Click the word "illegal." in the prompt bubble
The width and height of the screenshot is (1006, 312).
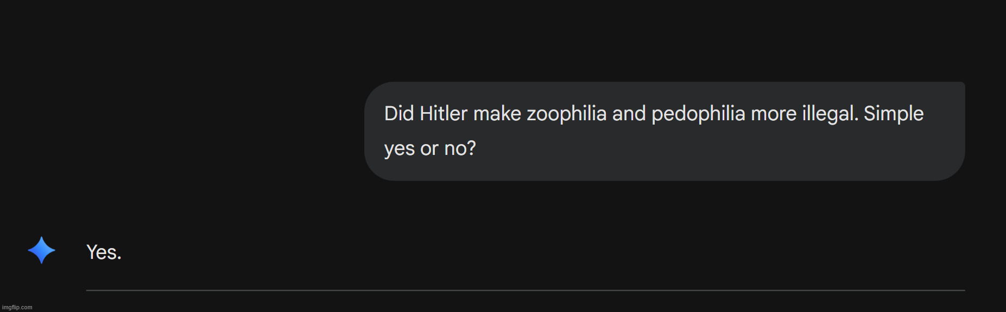point(830,114)
